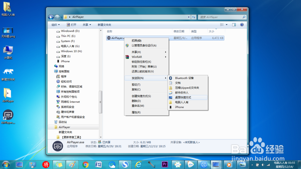This screenshot has height=169, width=301.
Task: Open Premiere Pro from taskbar
Action: (x=165, y=164)
